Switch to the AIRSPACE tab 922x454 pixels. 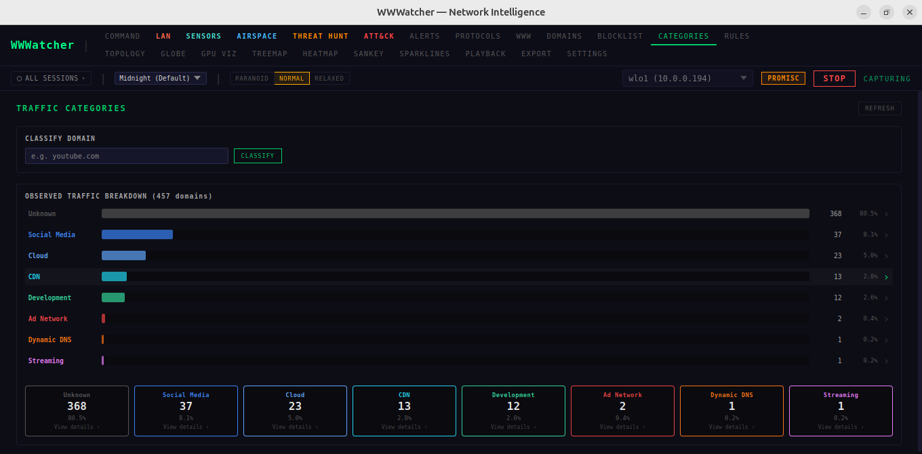coord(257,37)
